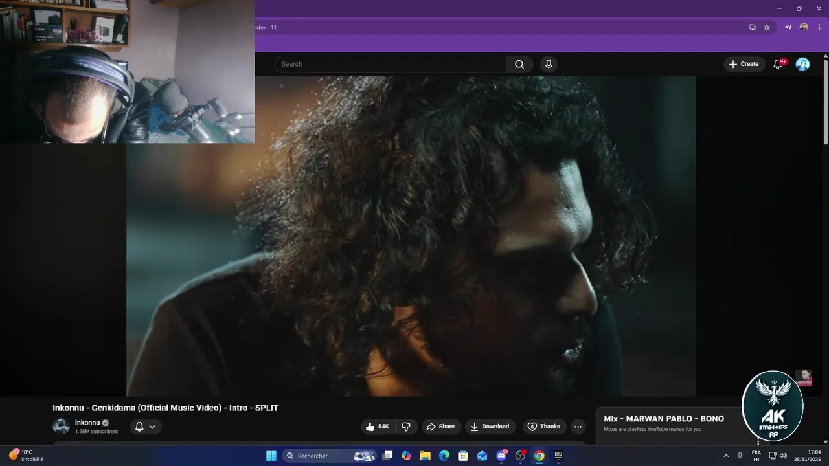The height and width of the screenshot is (466, 829).
Task: Click the Thanks button
Action: (545, 427)
